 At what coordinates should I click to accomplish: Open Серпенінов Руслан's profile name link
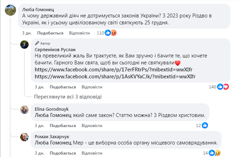point(55,50)
